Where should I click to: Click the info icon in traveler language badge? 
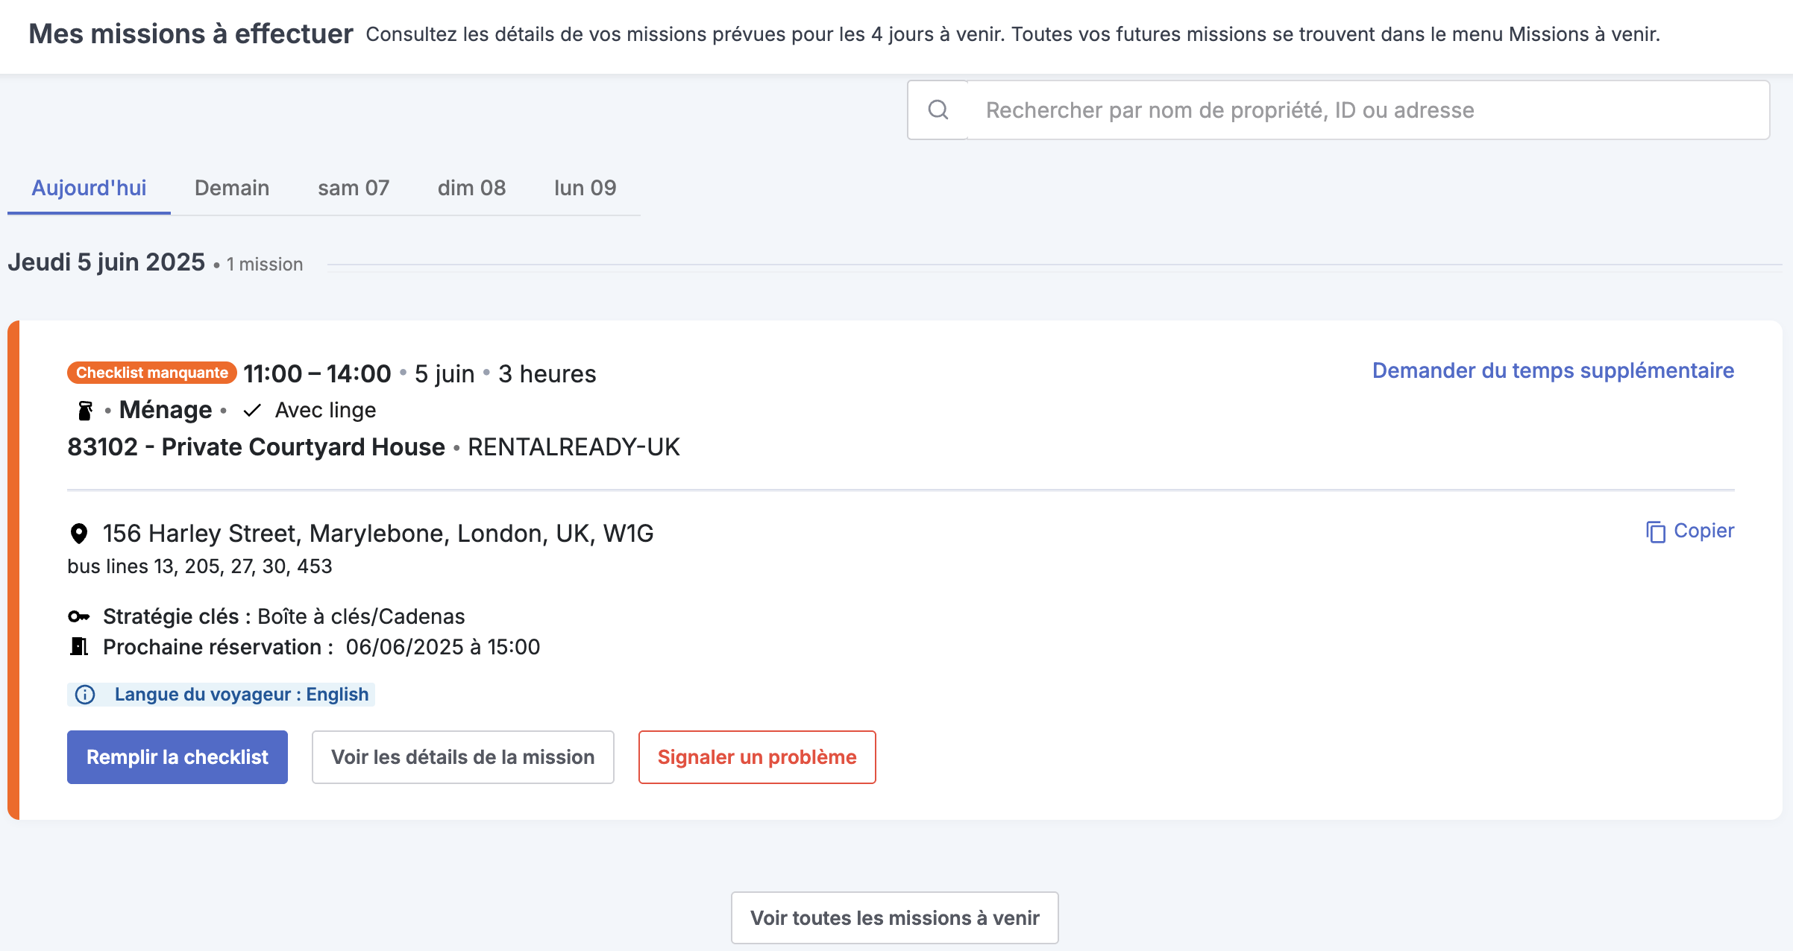click(85, 695)
